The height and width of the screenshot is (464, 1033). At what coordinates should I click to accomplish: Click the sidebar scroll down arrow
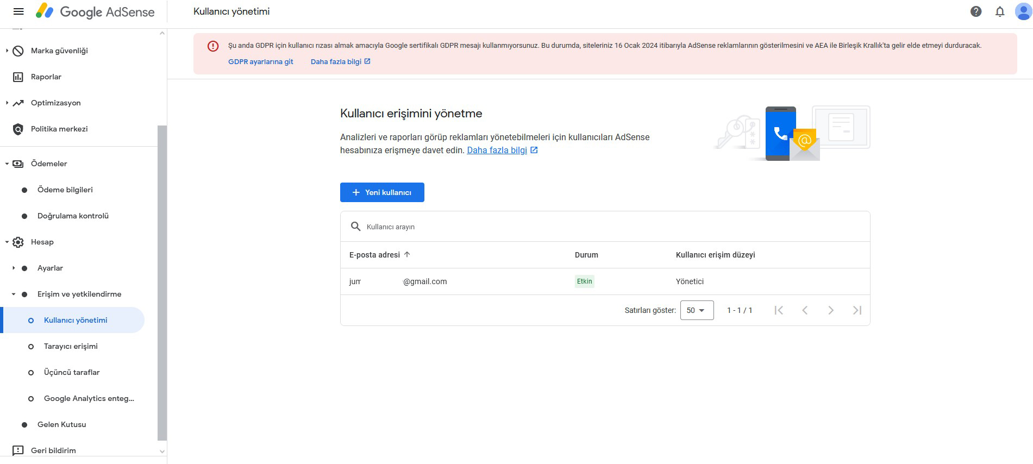tap(162, 451)
